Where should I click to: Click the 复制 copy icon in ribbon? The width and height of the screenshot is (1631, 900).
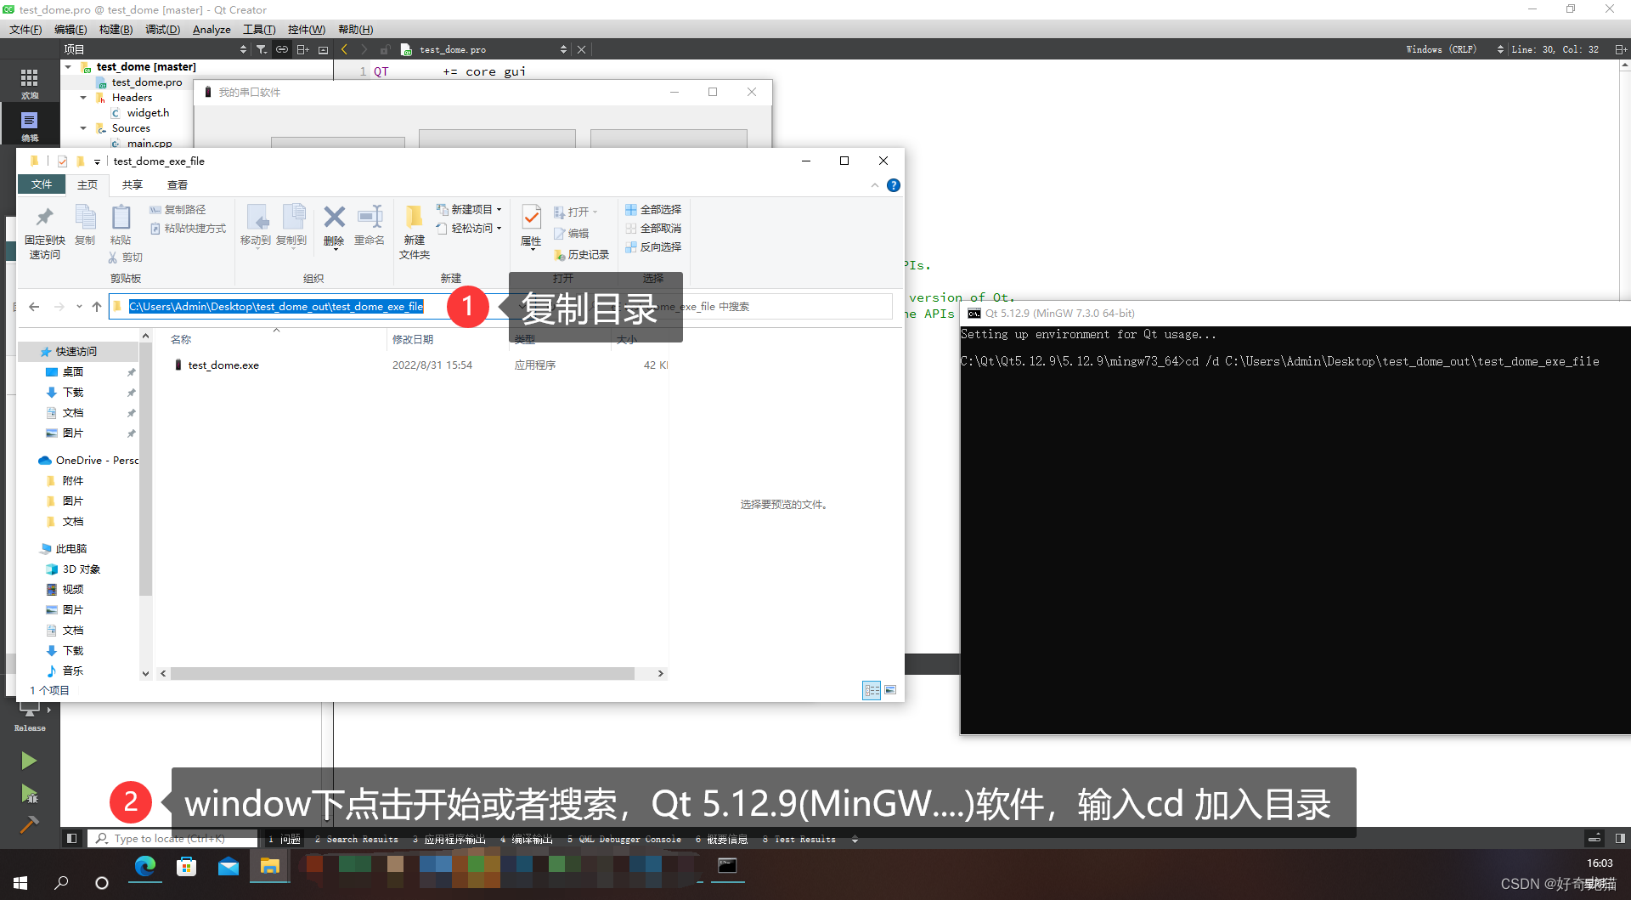85,218
